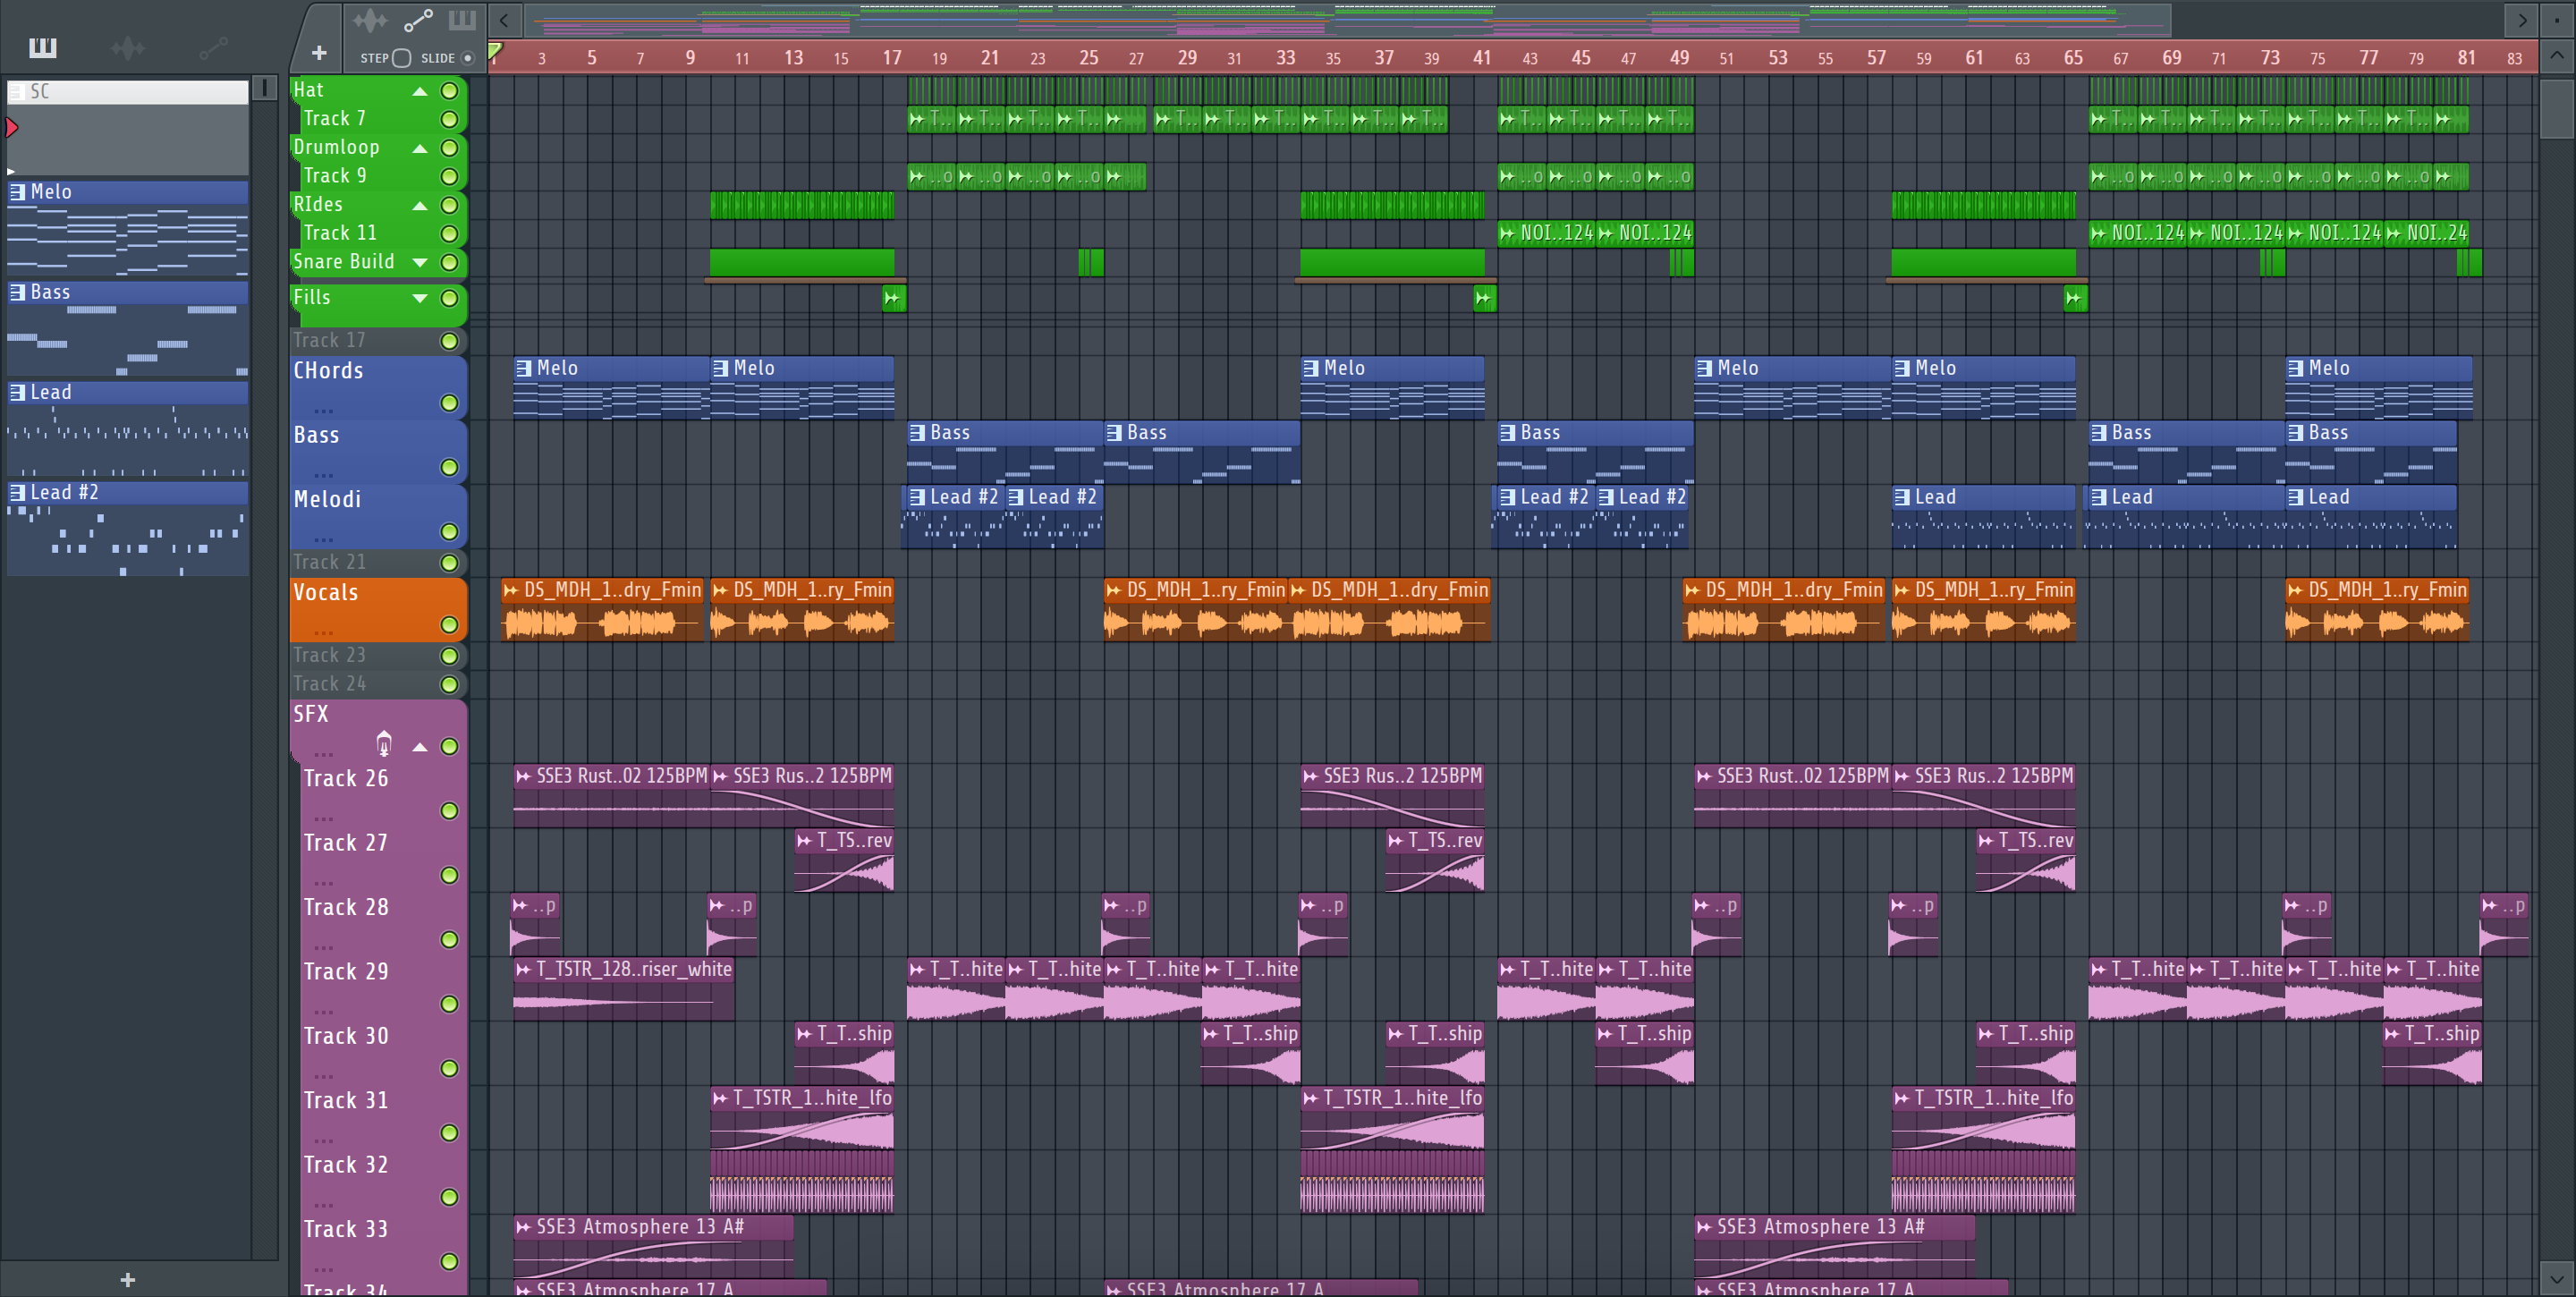Mute the Drumloop track
Image resolution: width=2576 pixels, height=1297 pixels.
coord(450,148)
